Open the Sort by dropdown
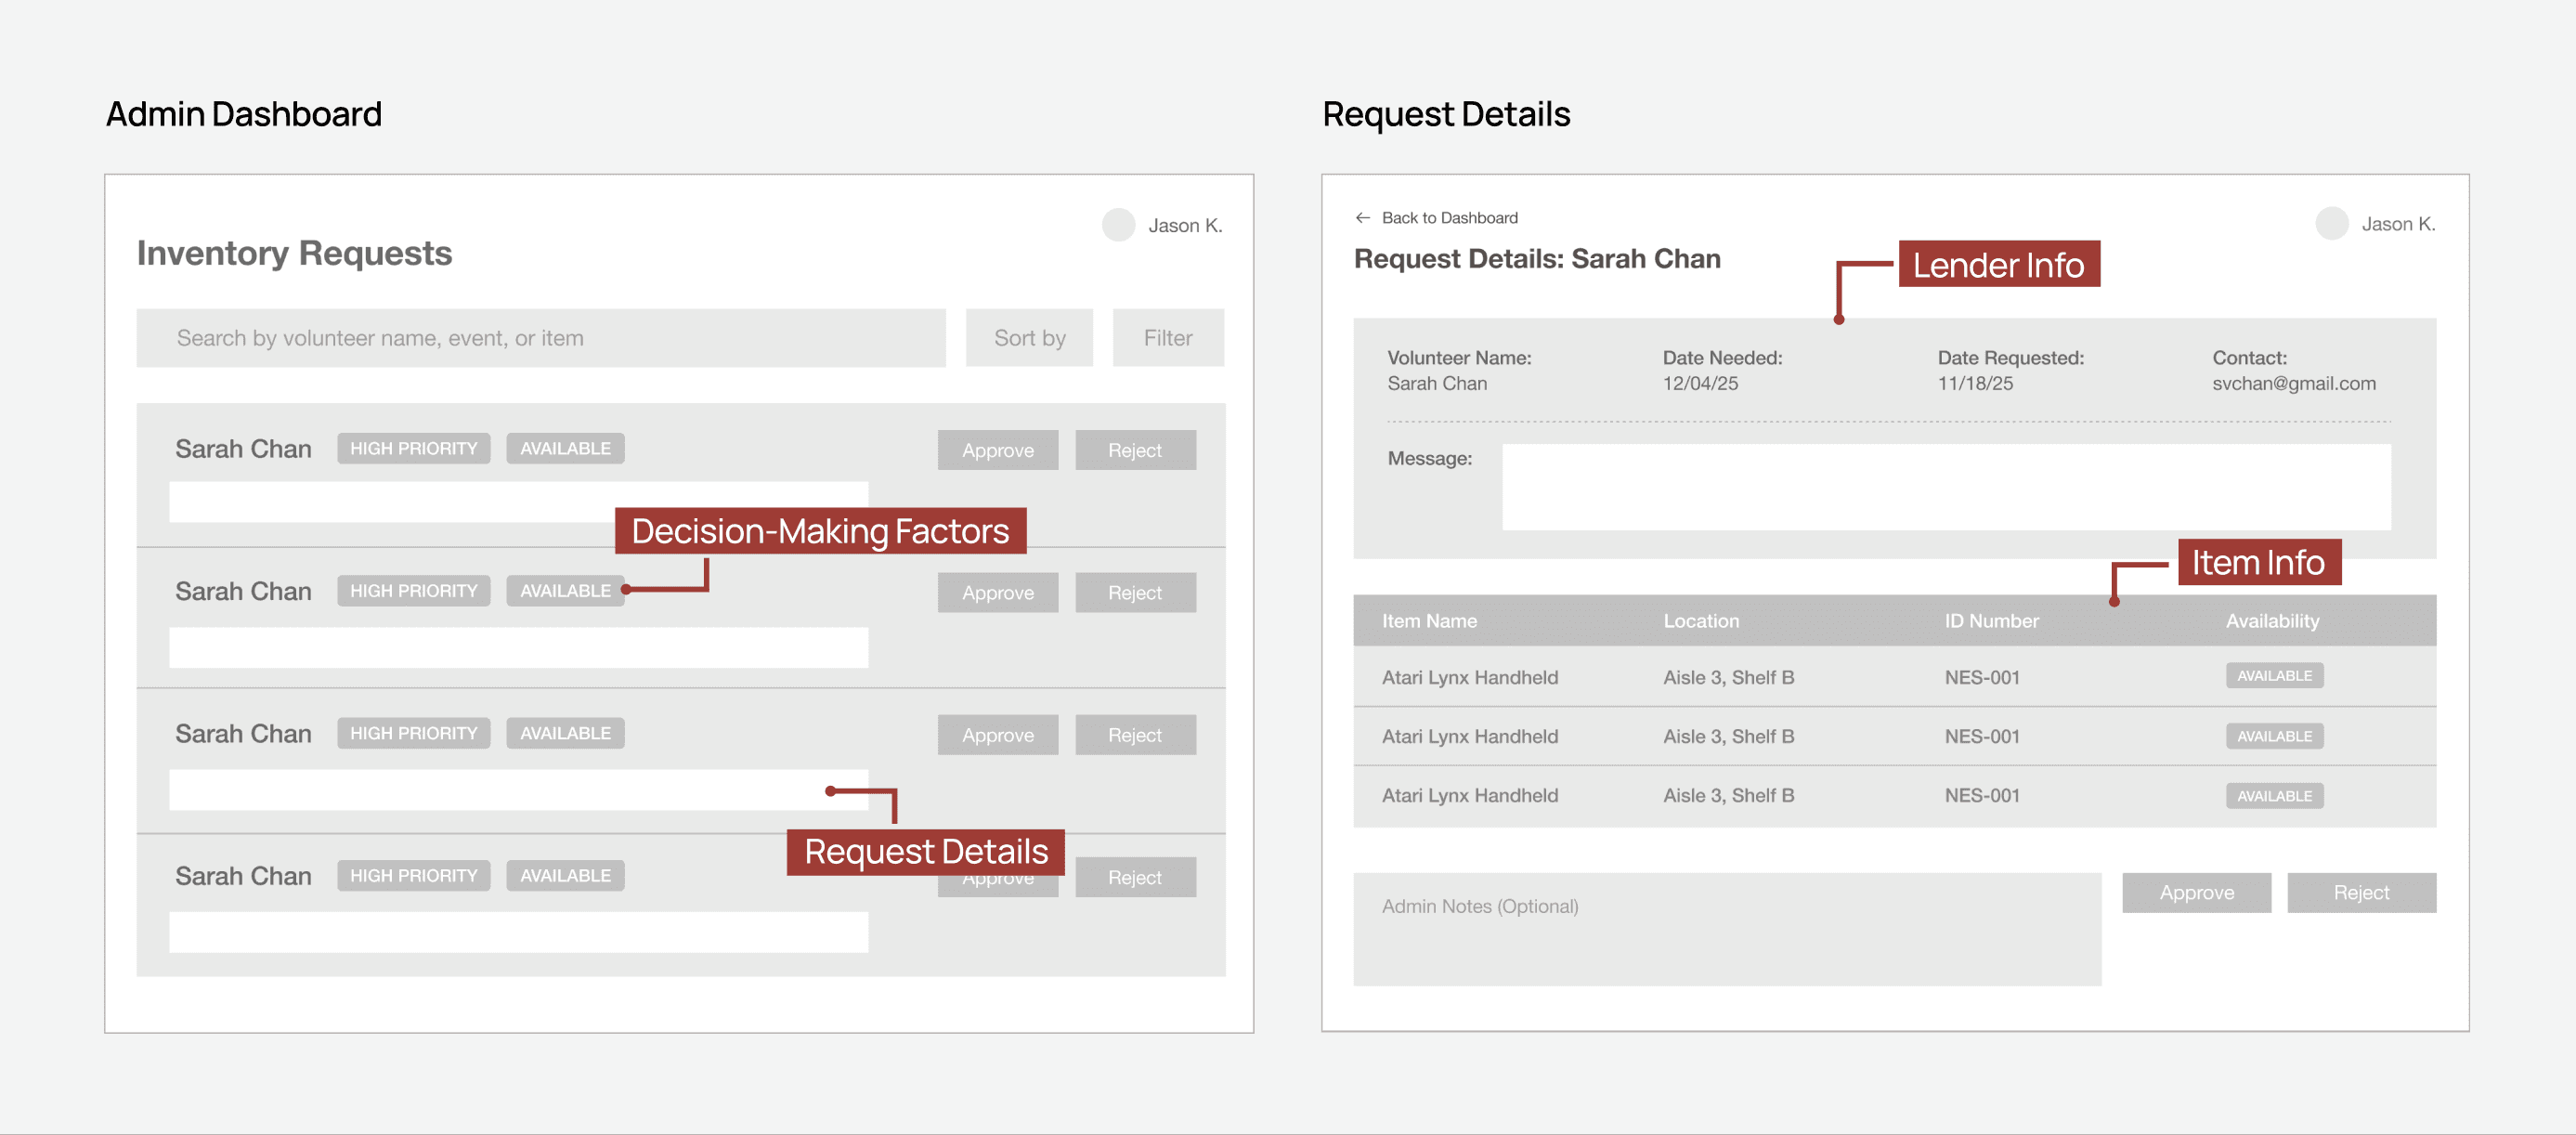 pos(1029,338)
